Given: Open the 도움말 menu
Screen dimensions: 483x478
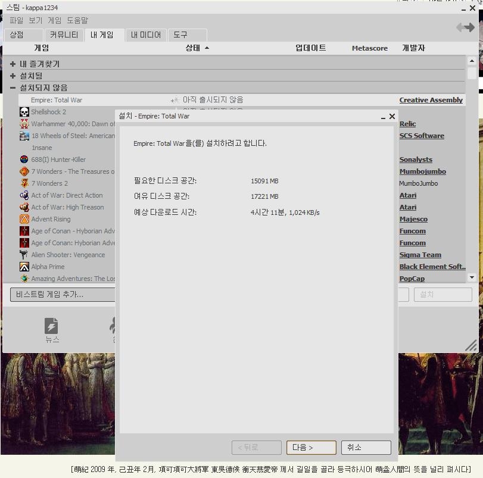Looking at the screenshot, I should pyautogui.click(x=77, y=20).
